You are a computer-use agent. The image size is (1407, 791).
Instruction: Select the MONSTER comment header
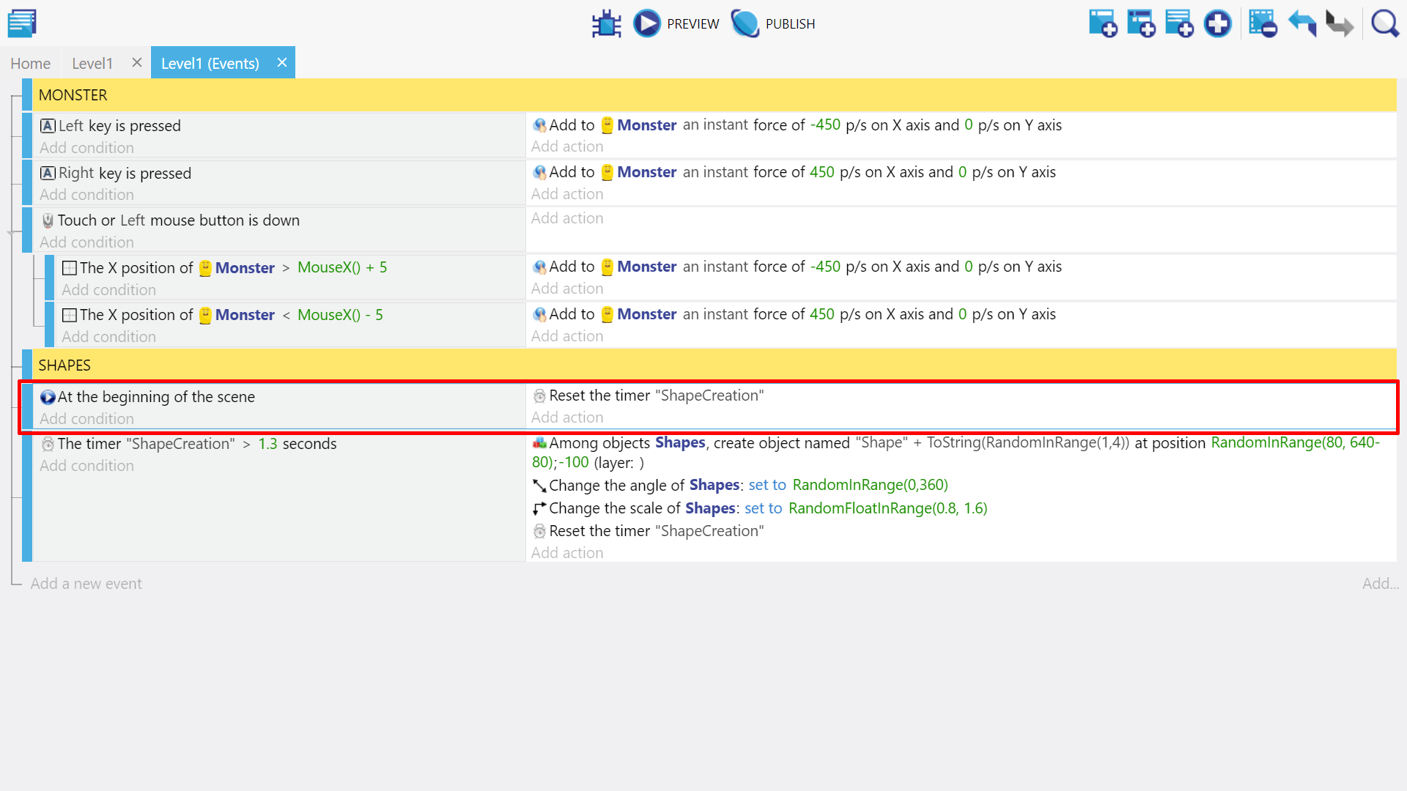coord(73,95)
